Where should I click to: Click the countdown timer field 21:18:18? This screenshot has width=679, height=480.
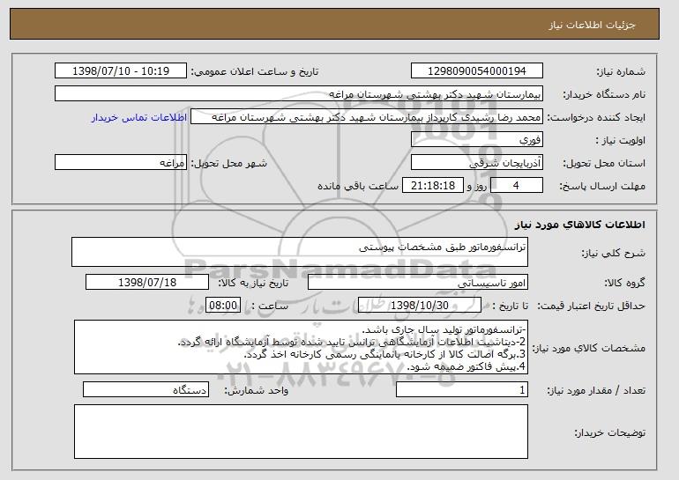tap(432, 186)
